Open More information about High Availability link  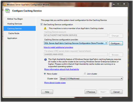[x=62, y=69]
